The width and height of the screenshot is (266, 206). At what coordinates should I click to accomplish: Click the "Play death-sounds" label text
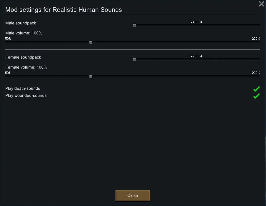23,88
